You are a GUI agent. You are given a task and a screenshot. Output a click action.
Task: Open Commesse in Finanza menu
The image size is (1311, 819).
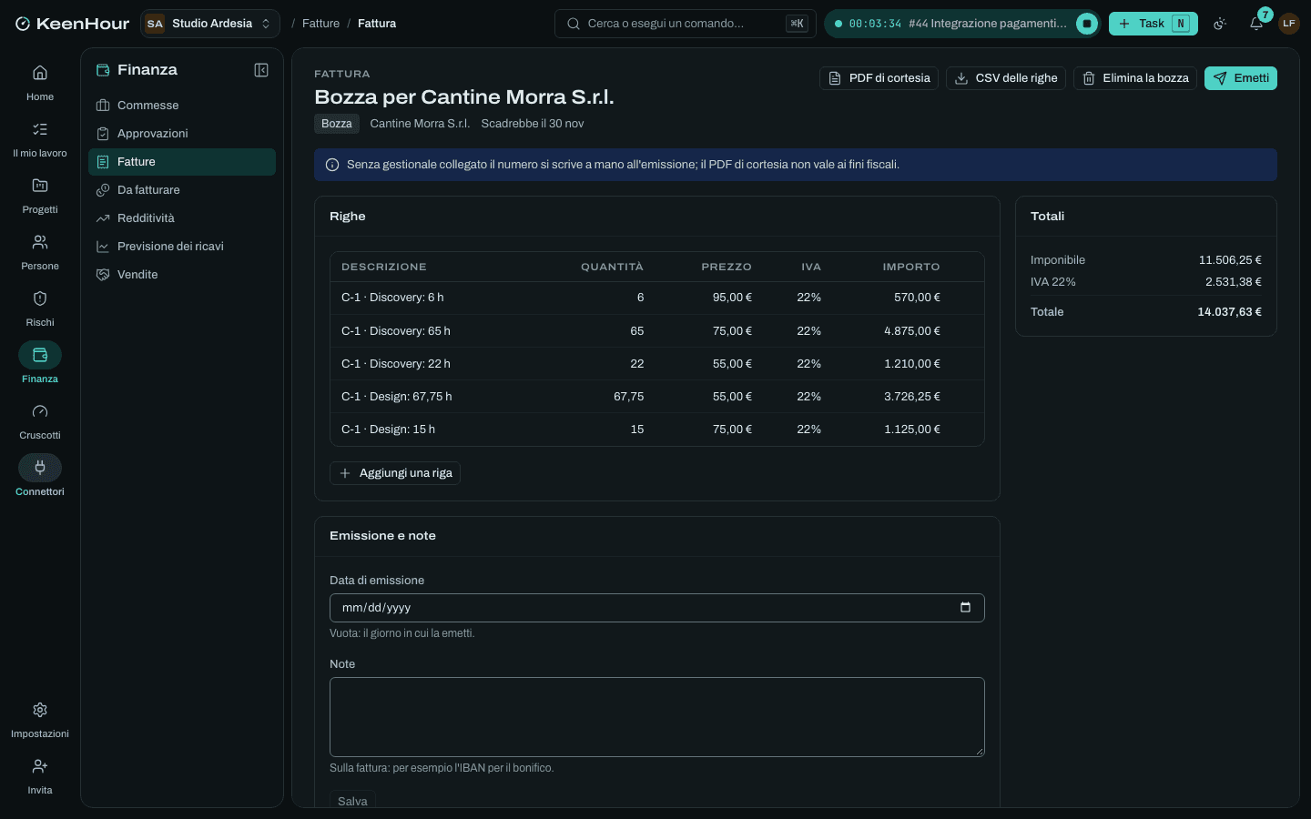pos(182,106)
